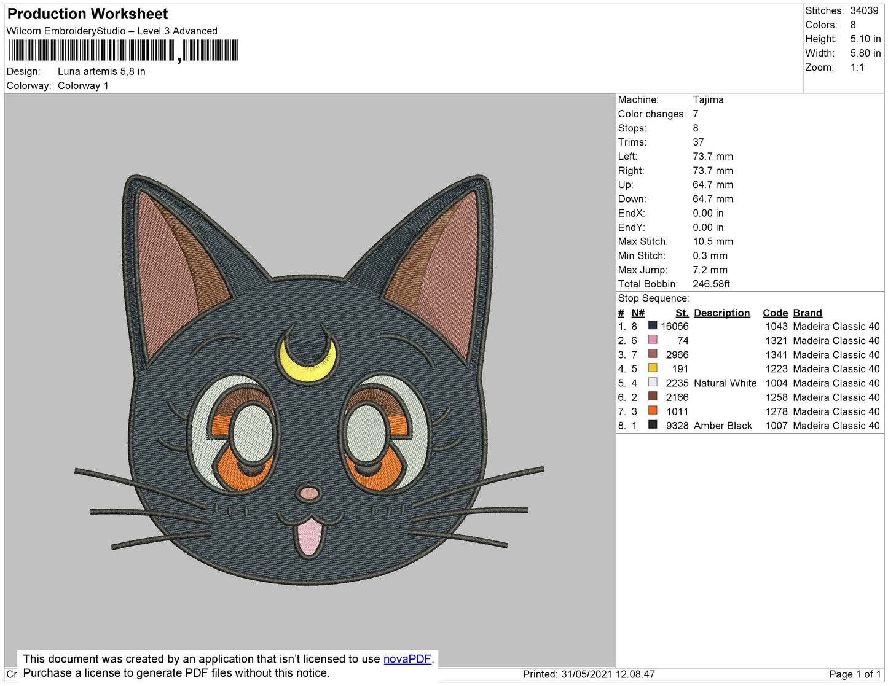Click the Stop Sequence heading

click(x=653, y=298)
